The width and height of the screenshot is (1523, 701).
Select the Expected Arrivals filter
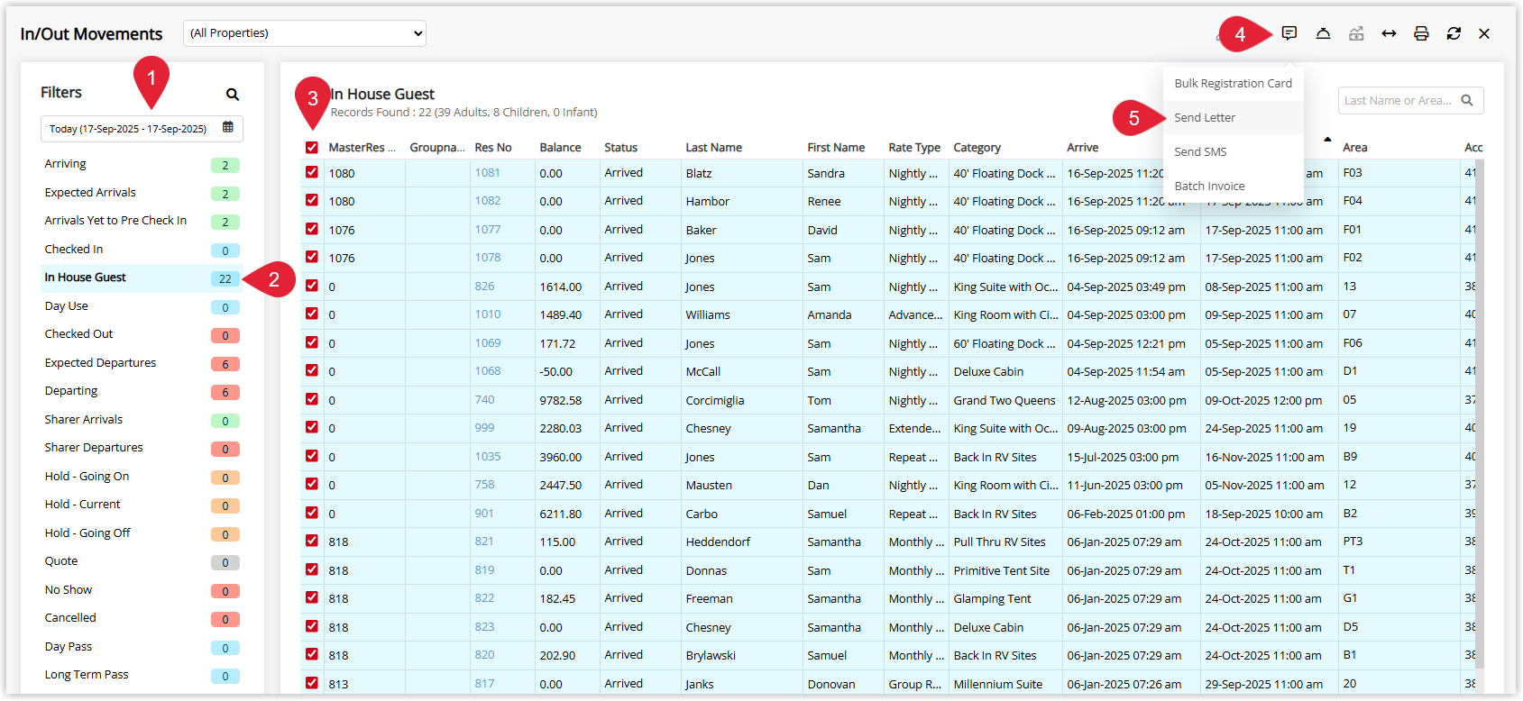coord(142,193)
